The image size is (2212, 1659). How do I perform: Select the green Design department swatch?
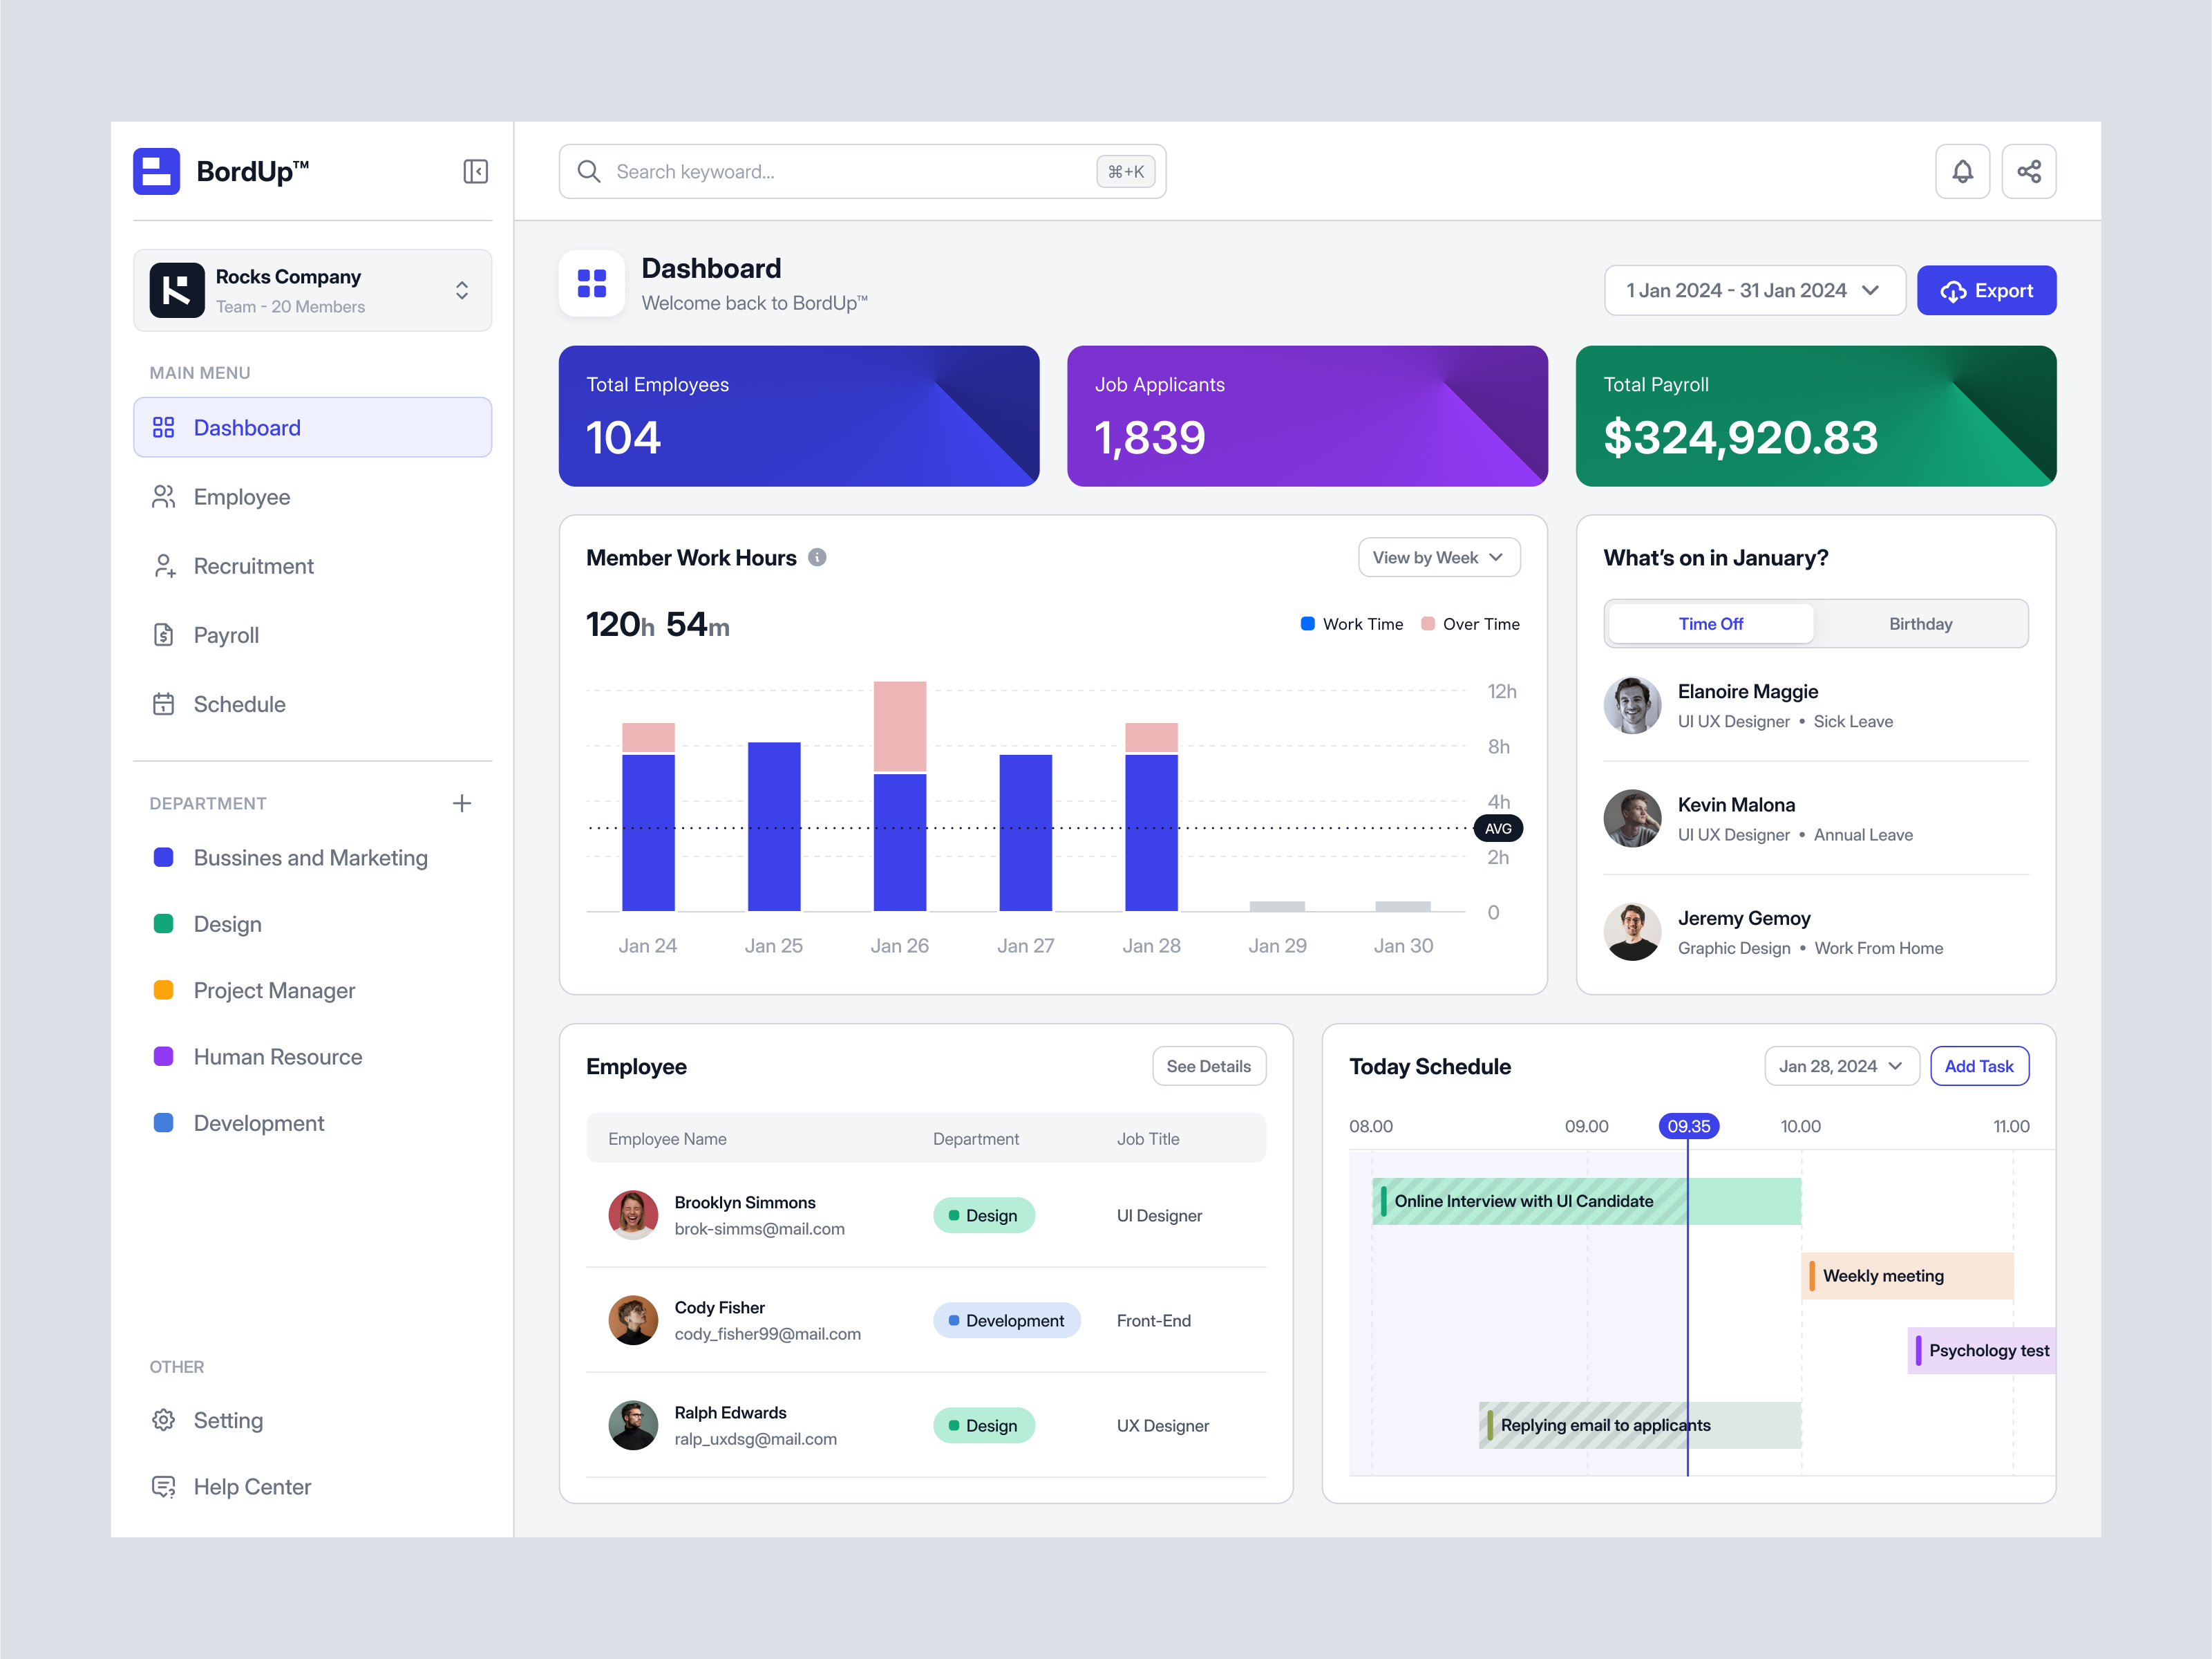[163, 924]
